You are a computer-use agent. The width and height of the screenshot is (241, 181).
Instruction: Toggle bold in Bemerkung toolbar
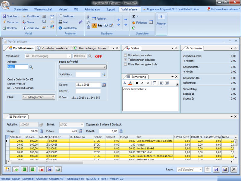pyautogui.click(x=137, y=83)
